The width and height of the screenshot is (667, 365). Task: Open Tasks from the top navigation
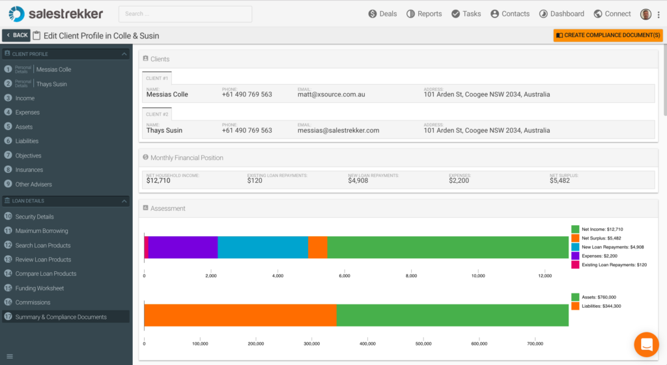466,14
